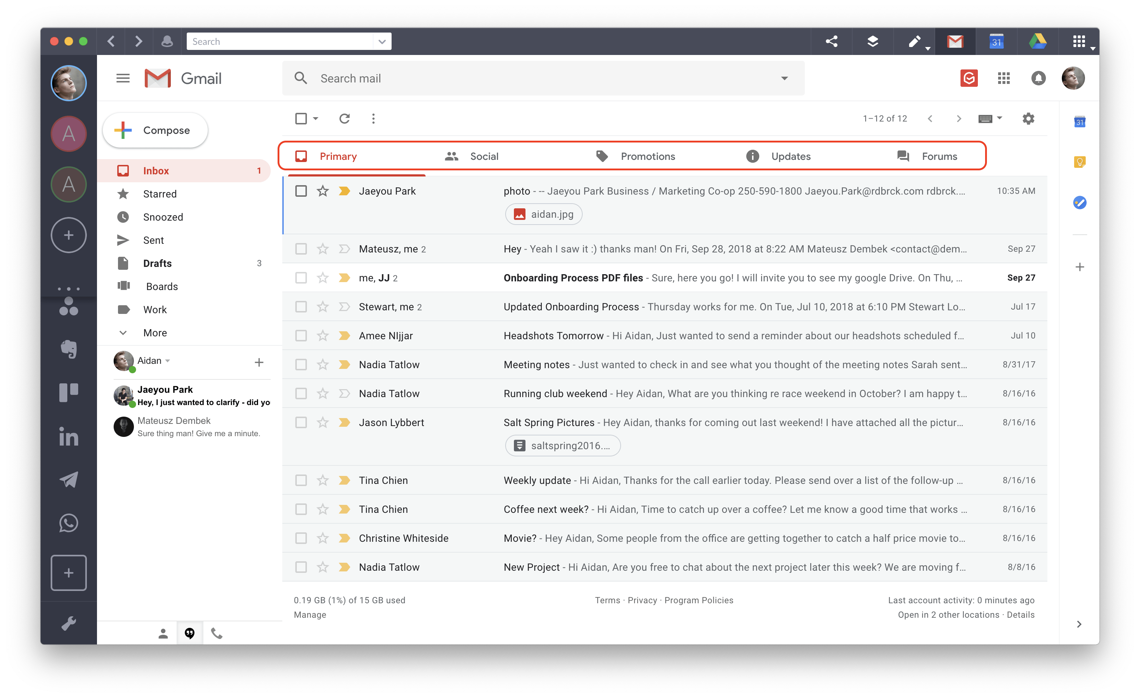Click the Search mail input field
Screen dimensions: 1140x698
537,78
